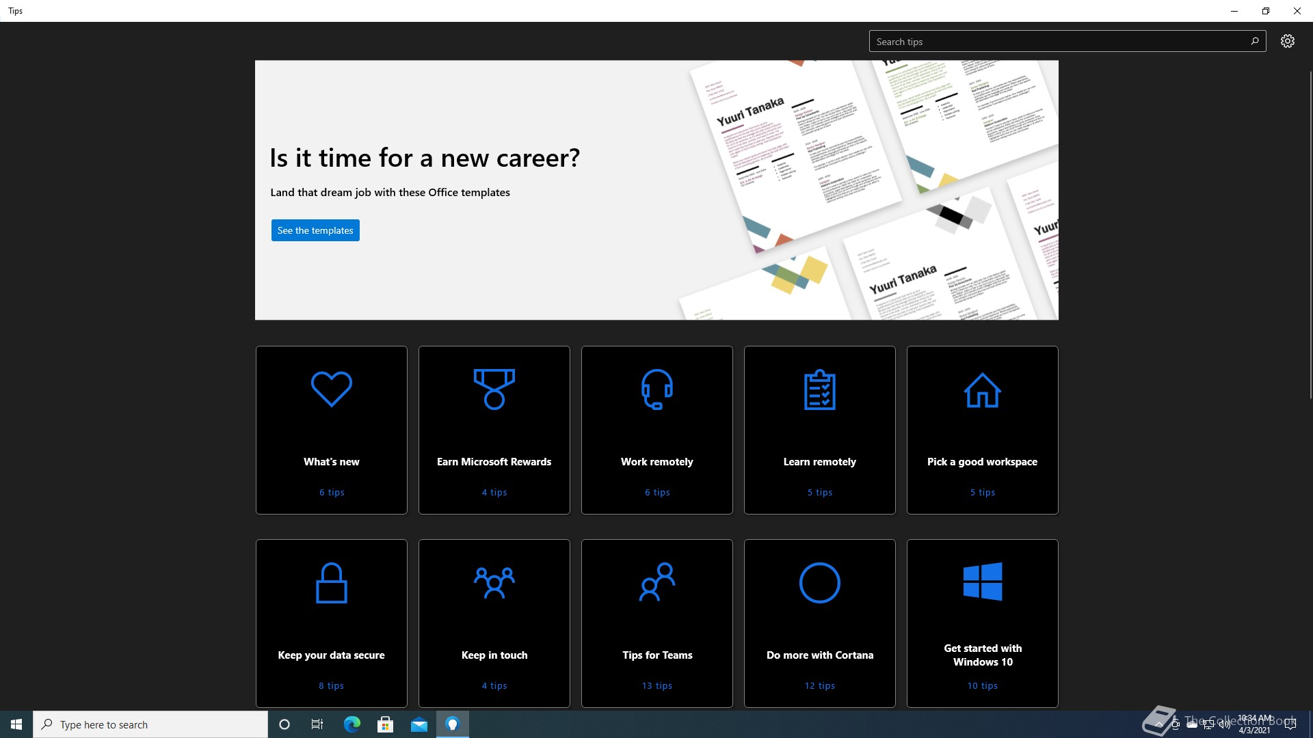
Task: Click the Cortana circle icon
Action: 819,583
